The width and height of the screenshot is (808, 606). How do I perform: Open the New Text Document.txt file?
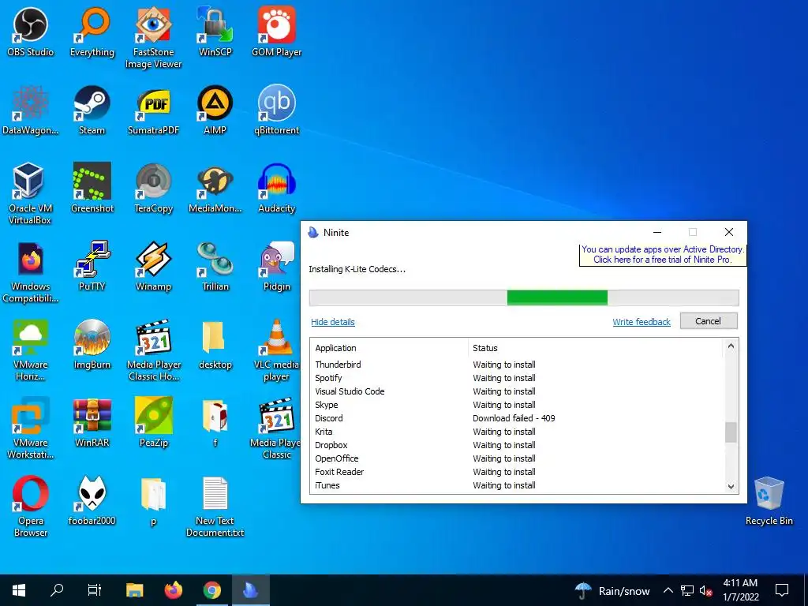(215, 507)
